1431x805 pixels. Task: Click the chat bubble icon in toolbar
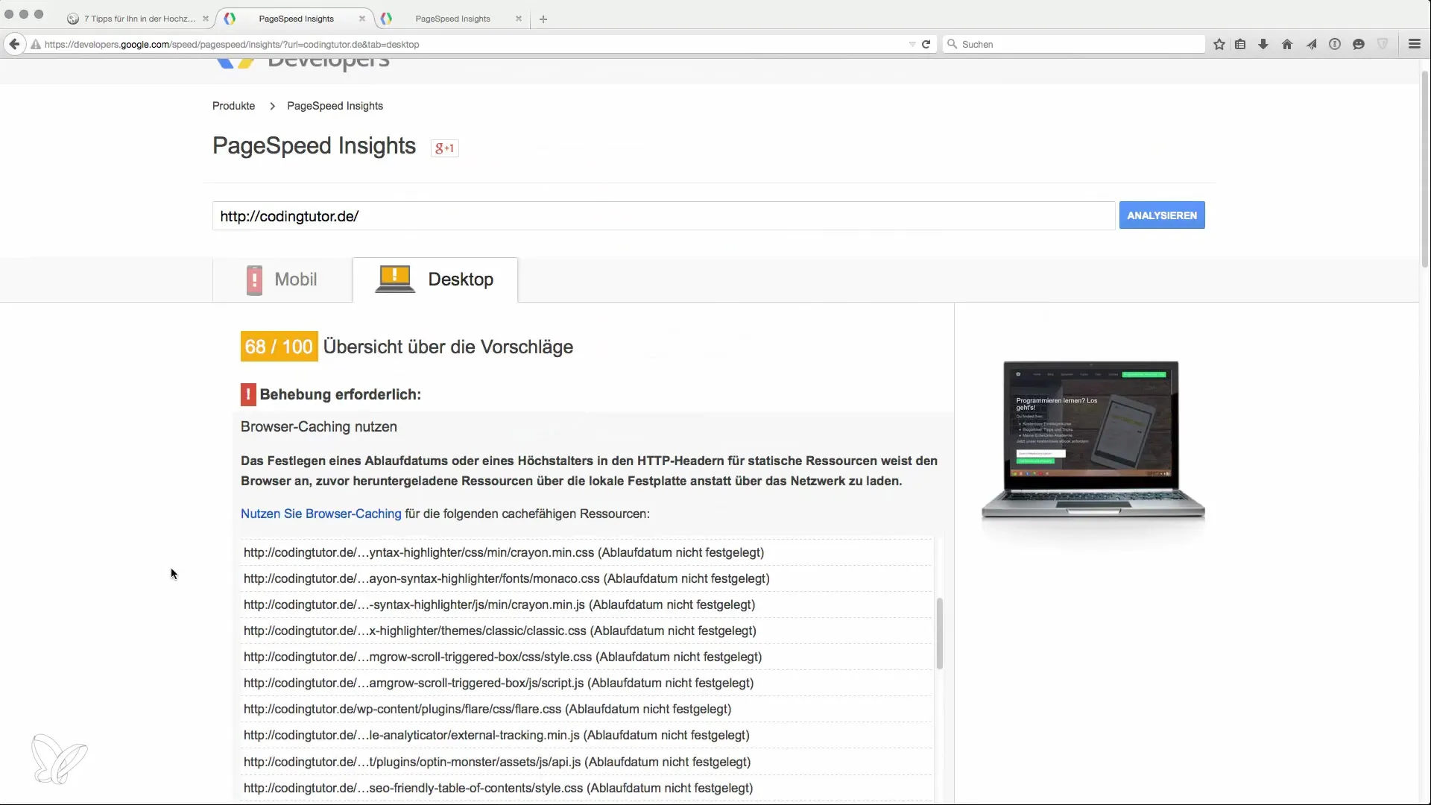1359,44
